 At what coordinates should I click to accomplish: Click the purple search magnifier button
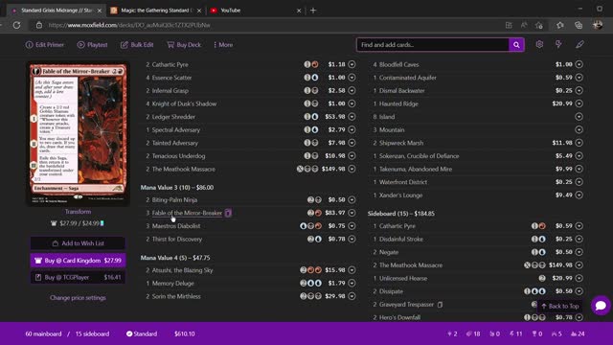(x=516, y=45)
